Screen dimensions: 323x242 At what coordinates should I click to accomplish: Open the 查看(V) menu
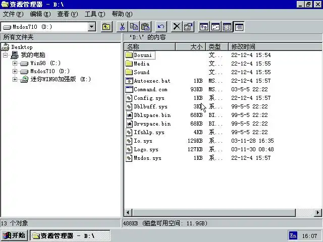click(x=68, y=14)
